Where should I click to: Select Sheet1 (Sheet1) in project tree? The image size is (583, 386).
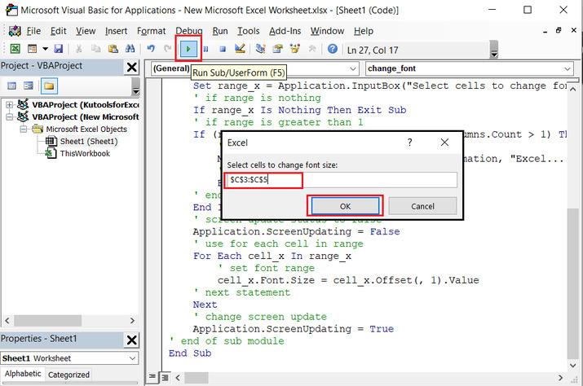pyautogui.click(x=89, y=142)
